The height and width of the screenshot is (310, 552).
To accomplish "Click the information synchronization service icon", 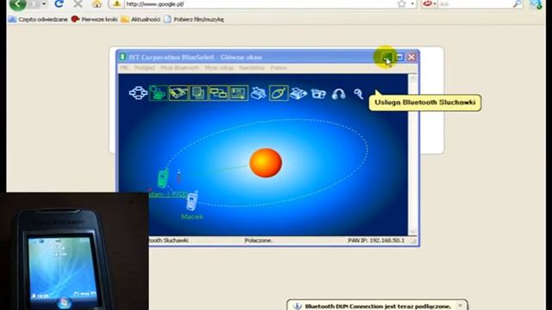I will pyautogui.click(x=239, y=93).
